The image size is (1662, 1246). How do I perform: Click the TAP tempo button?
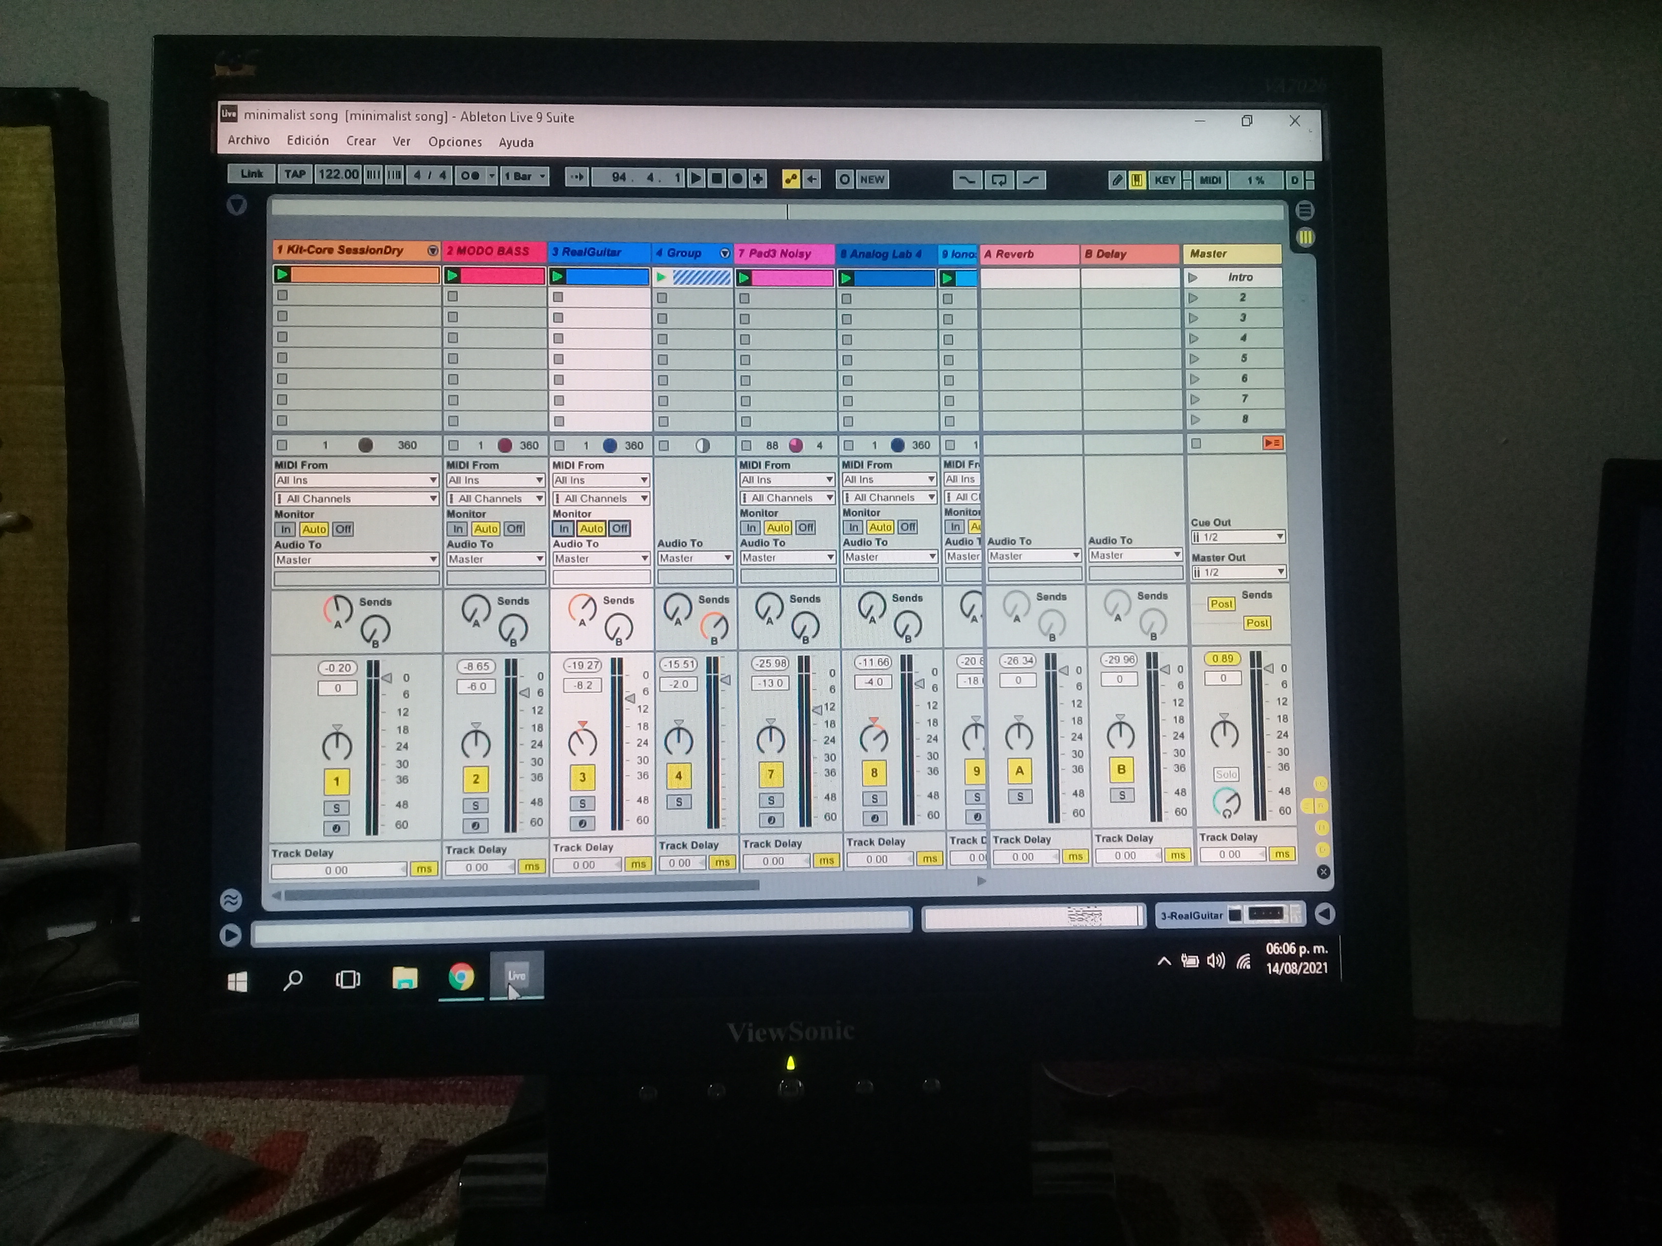click(x=294, y=174)
